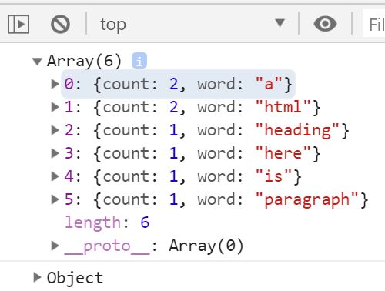Click the "a" string value
The image size is (385, 291).
point(269,84)
